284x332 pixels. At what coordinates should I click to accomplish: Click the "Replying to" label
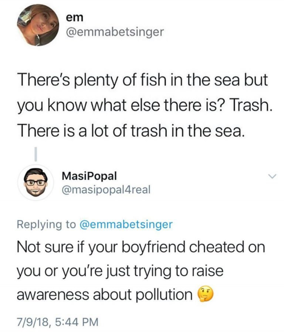click(x=46, y=224)
